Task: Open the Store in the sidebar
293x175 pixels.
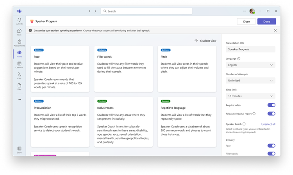Action: click(19, 150)
